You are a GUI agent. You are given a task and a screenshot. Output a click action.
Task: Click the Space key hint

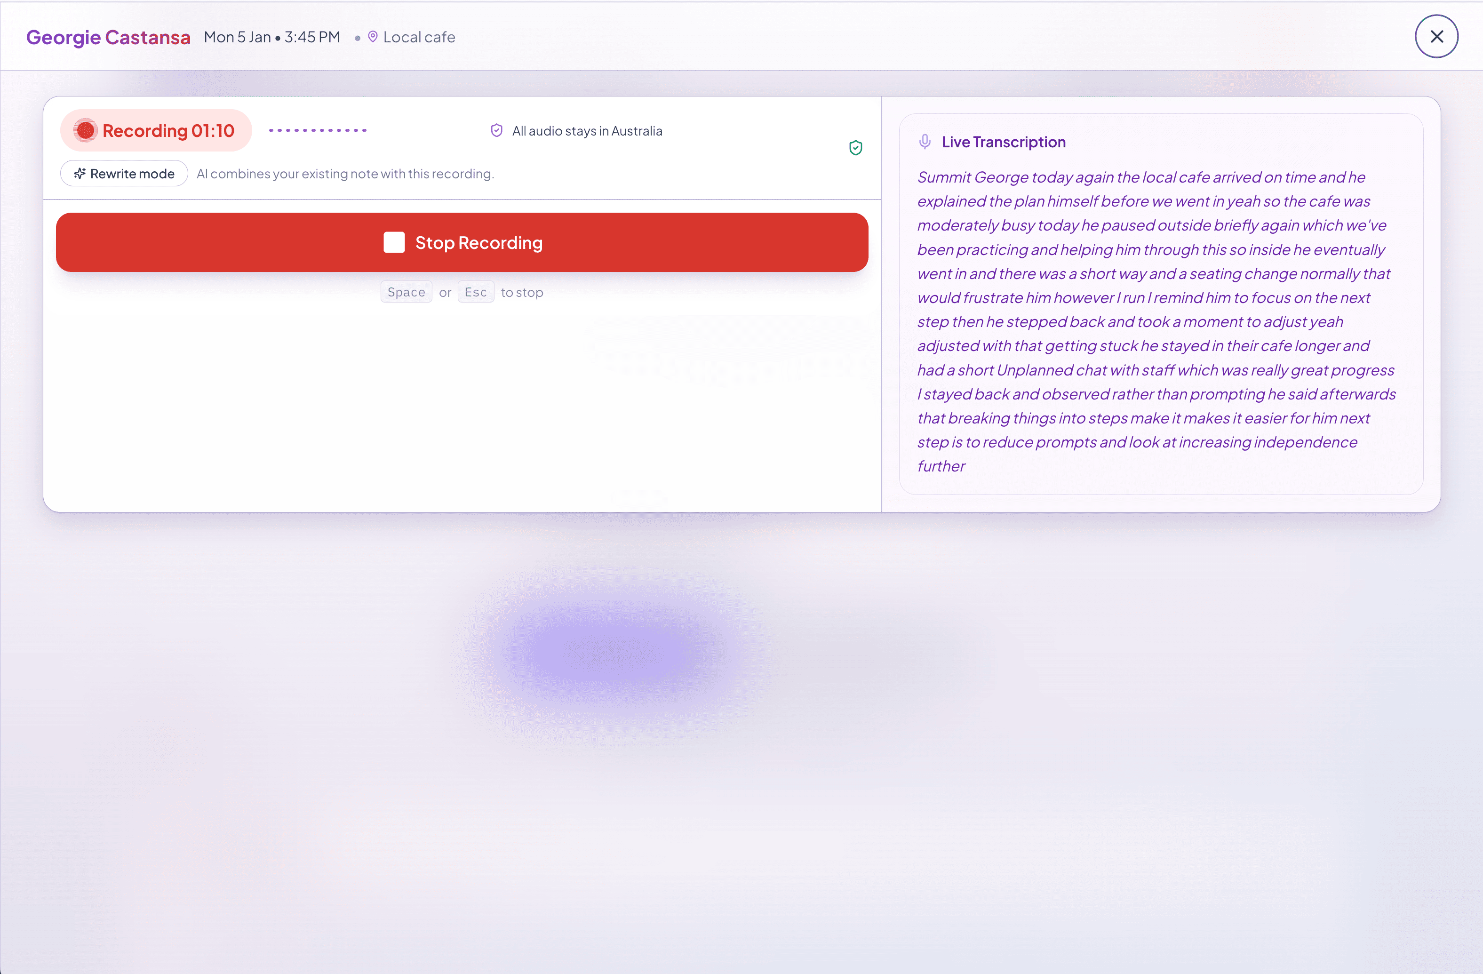406,292
